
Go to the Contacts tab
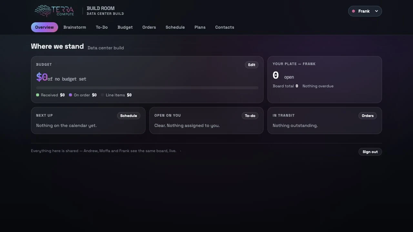(x=225, y=27)
